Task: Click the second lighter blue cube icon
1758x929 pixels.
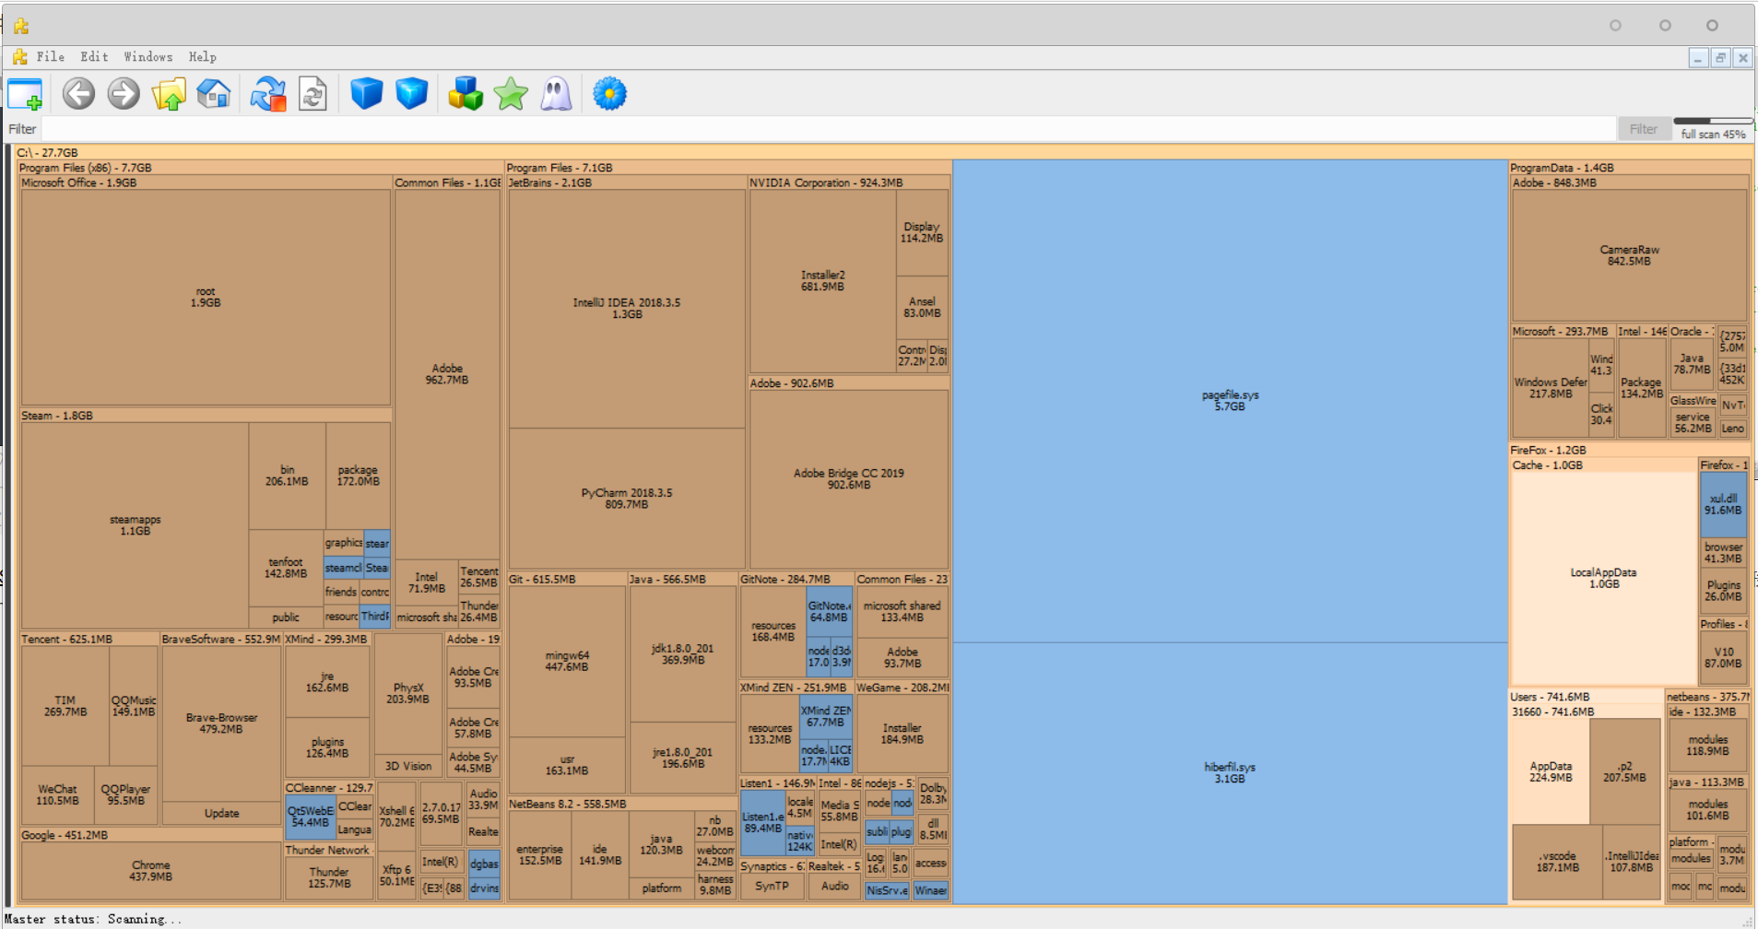Action: [x=411, y=93]
